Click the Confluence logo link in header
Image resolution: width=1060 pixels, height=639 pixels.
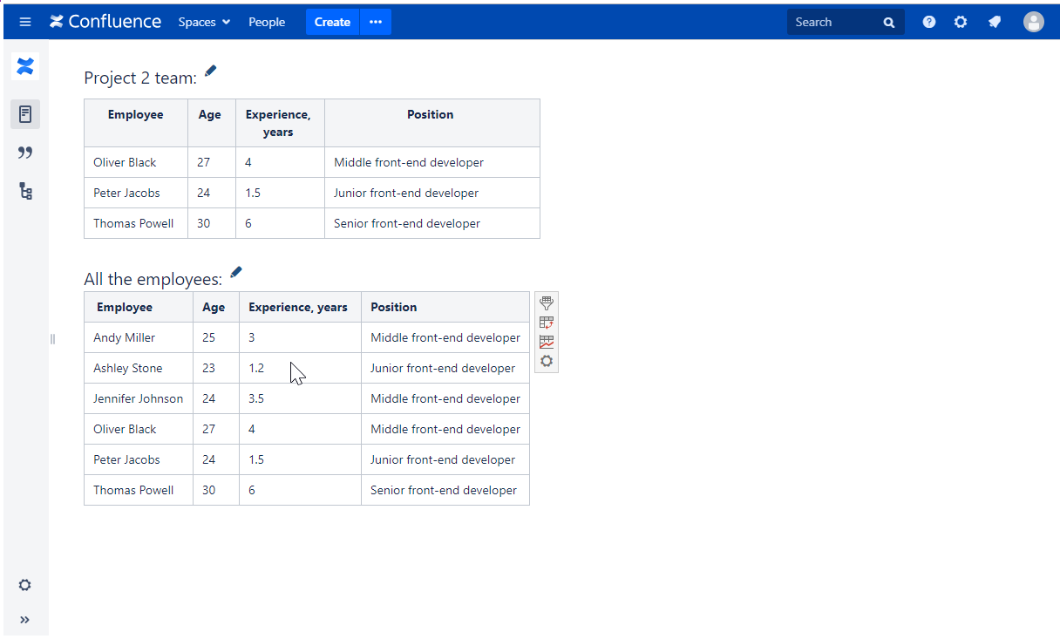point(105,22)
